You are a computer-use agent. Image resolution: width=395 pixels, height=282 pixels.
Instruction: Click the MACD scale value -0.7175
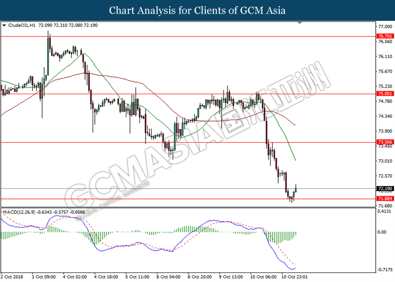pyautogui.click(x=385, y=270)
